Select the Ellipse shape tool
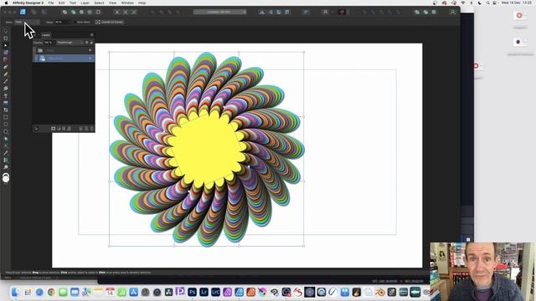The height and width of the screenshot is (301, 536). 6,125
